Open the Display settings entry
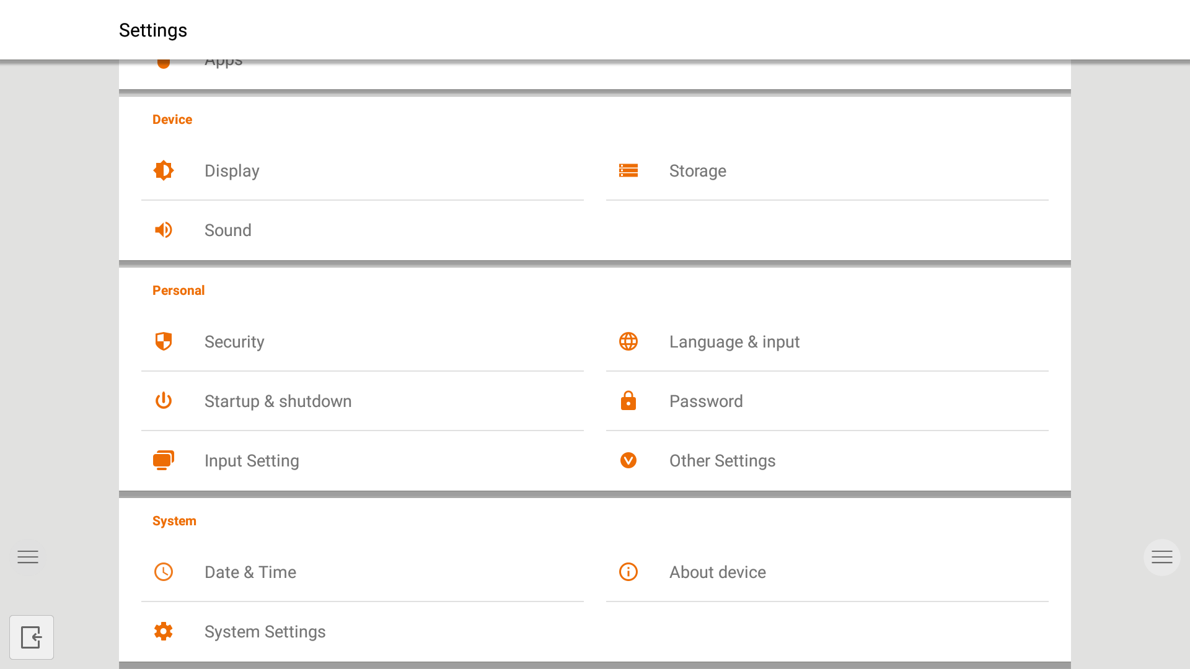Viewport: 1190px width, 669px height. point(232,171)
